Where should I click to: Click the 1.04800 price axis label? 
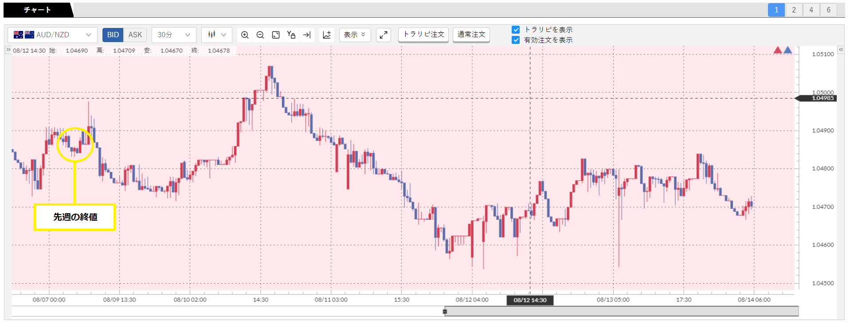[823, 168]
